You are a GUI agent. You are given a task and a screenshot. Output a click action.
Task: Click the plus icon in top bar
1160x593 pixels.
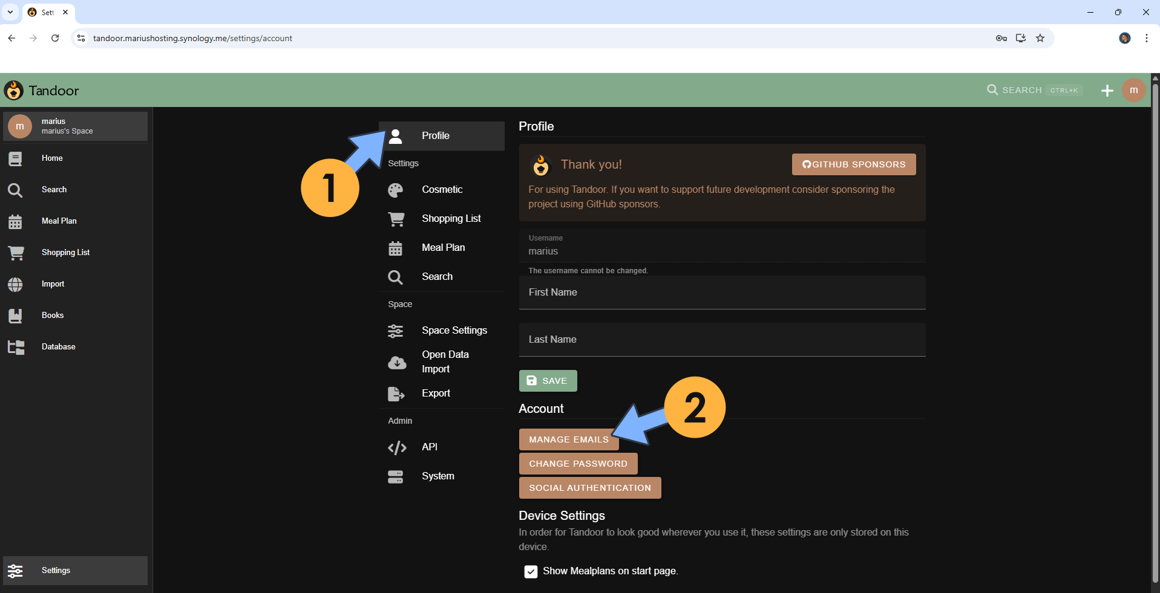pos(1107,91)
